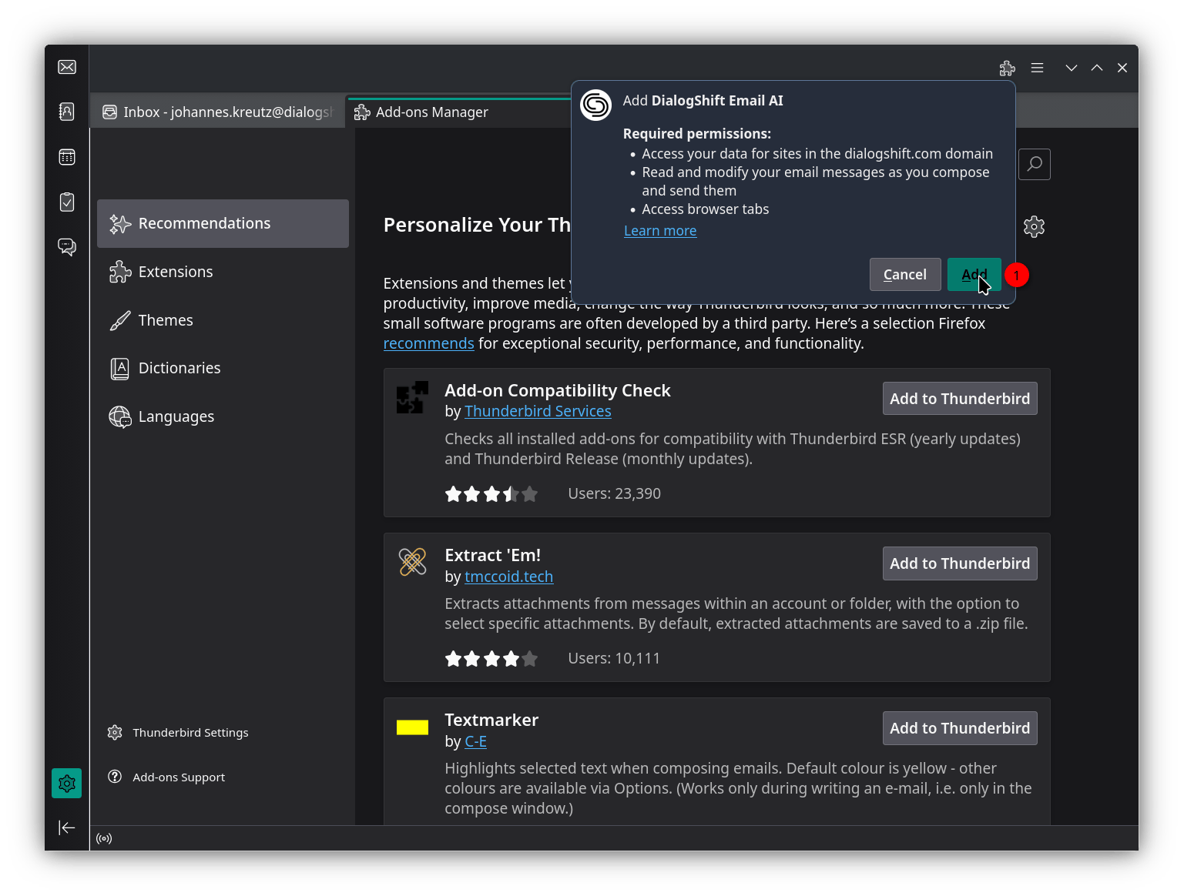This screenshot has width=1184, height=896.
Task: Click the status bar activity indicator icon
Action: [x=104, y=838]
